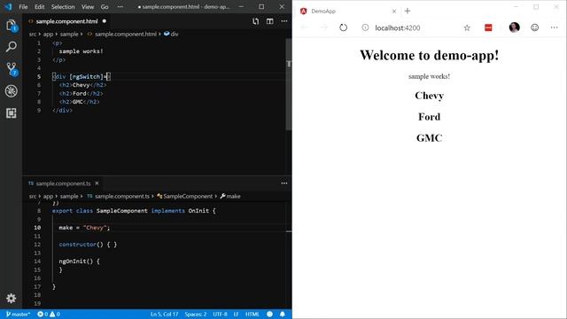The image size is (567, 319).
Task: Open the Selection menu
Action: pos(63,7)
